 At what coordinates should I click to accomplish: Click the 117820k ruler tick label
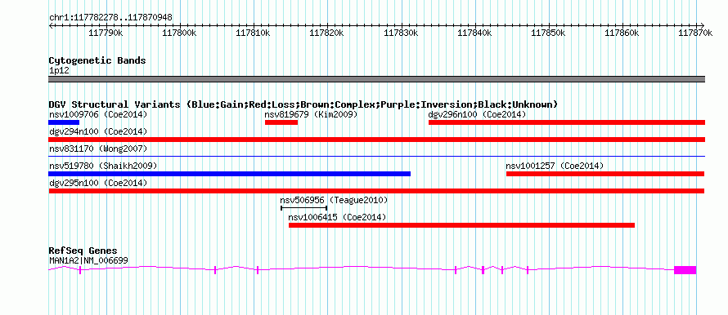click(327, 33)
